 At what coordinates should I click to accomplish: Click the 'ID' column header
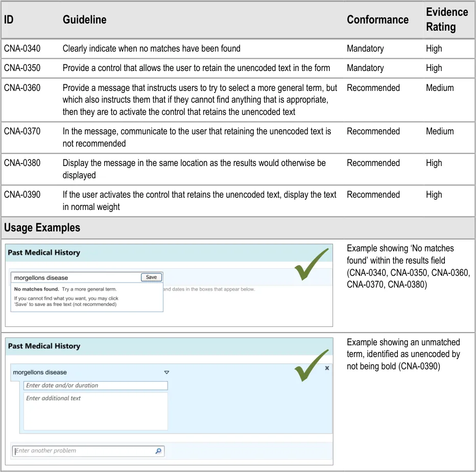click(9, 20)
